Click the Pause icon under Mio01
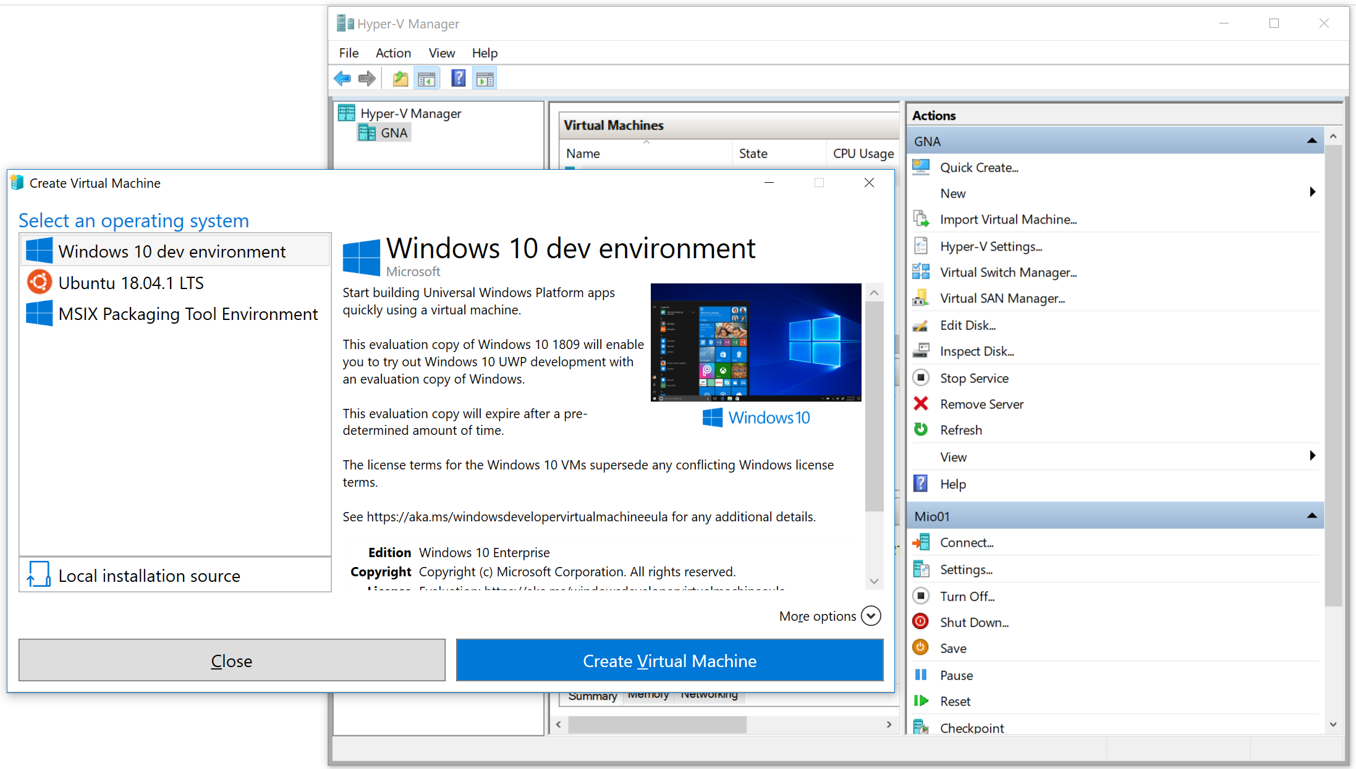The height and width of the screenshot is (769, 1356). 921,675
